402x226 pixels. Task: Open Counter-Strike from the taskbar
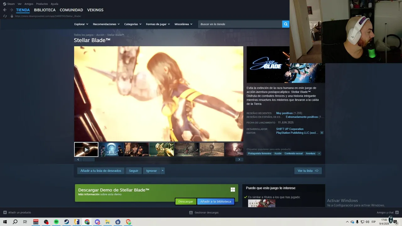pyautogui.click(x=77, y=222)
